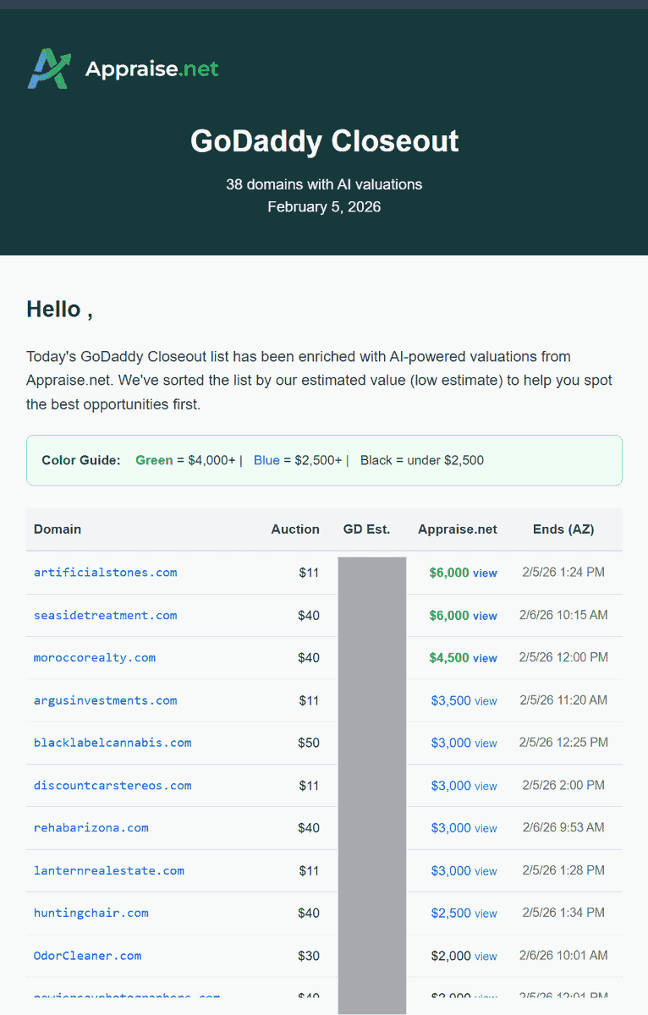Click end time 2/5/26 12:00 PM
Screen dimensions: 648x1015
click(x=563, y=657)
